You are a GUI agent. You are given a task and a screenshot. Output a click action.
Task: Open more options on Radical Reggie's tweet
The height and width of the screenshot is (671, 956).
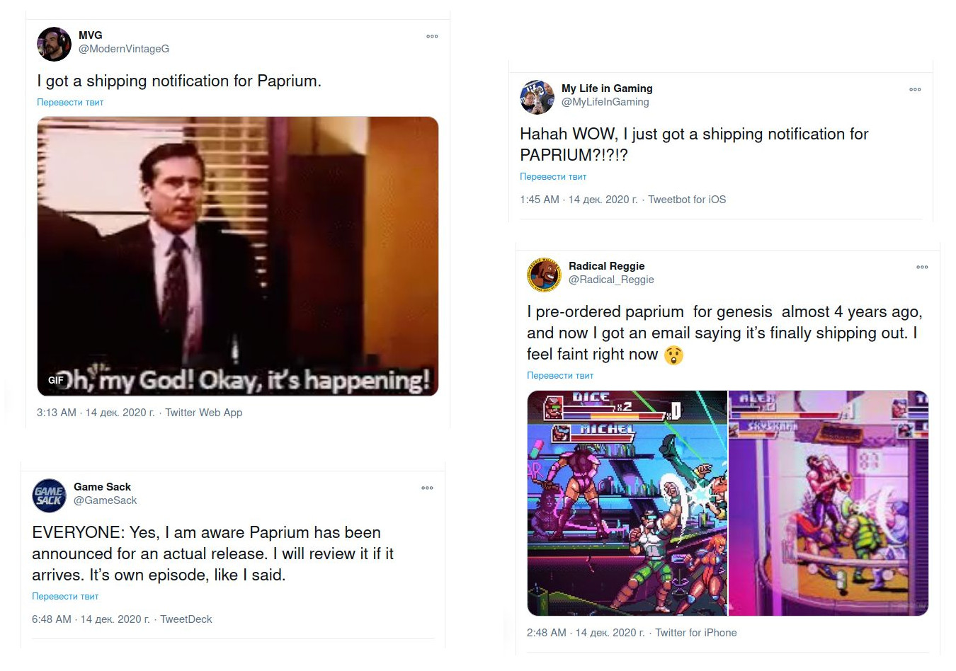(x=922, y=267)
